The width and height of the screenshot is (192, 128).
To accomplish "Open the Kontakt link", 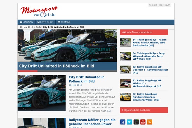I will 153,5.
